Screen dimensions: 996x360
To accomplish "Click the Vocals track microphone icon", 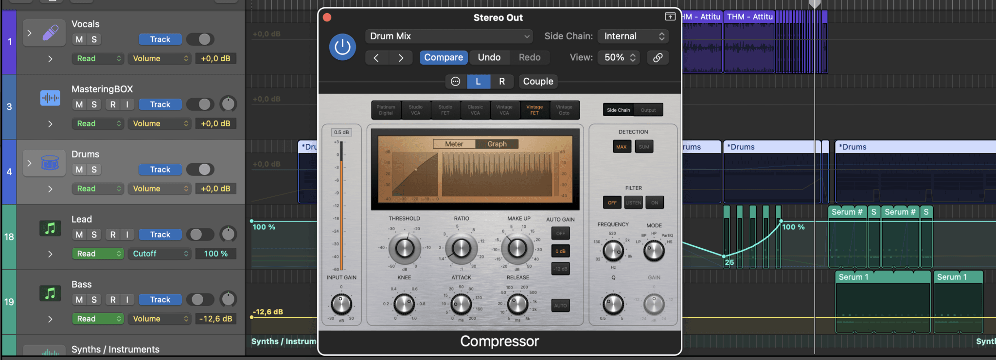I will click(50, 33).
